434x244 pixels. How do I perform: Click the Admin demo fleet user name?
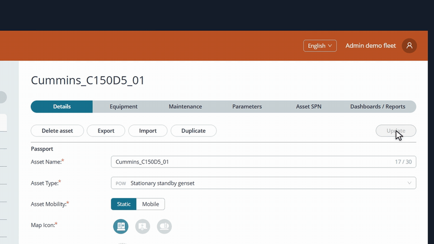point(371,46)
